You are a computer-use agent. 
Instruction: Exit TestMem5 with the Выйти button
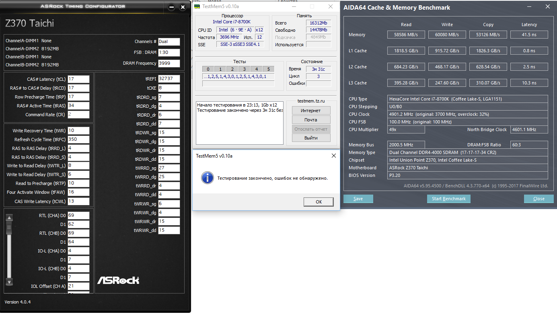point(311,138)
